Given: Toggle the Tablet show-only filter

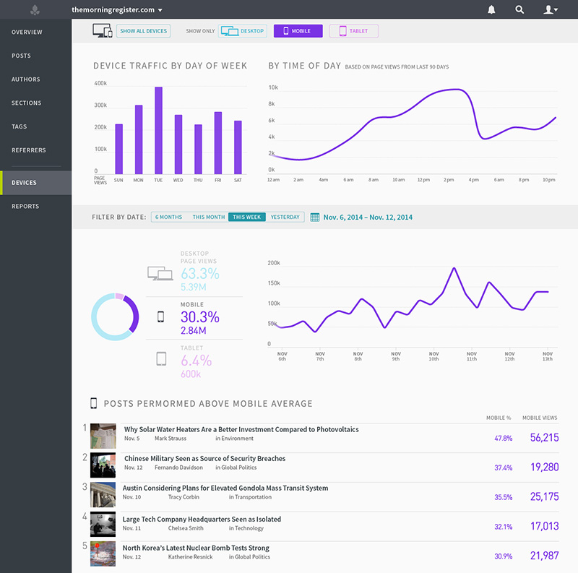Looking at the screenshot, I should click(354, 31).
